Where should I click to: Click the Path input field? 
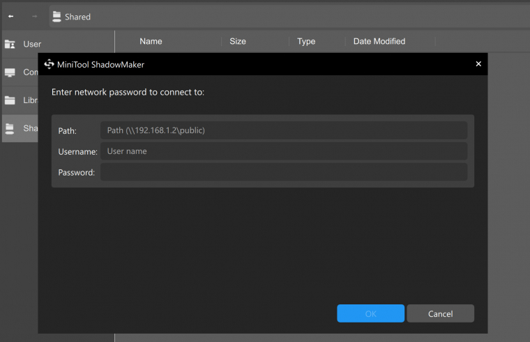(284, 130)
